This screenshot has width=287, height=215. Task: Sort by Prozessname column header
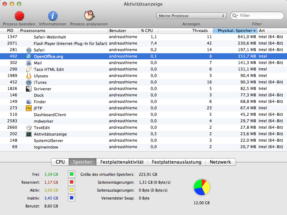click(x=63, y=31)
